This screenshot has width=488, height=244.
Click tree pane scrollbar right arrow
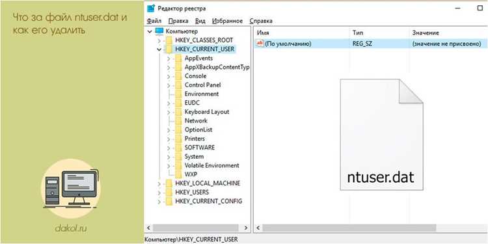click(246, 228)
